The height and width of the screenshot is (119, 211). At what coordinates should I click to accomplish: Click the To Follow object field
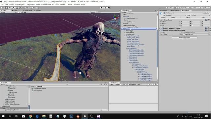click(x=194, y=34)
